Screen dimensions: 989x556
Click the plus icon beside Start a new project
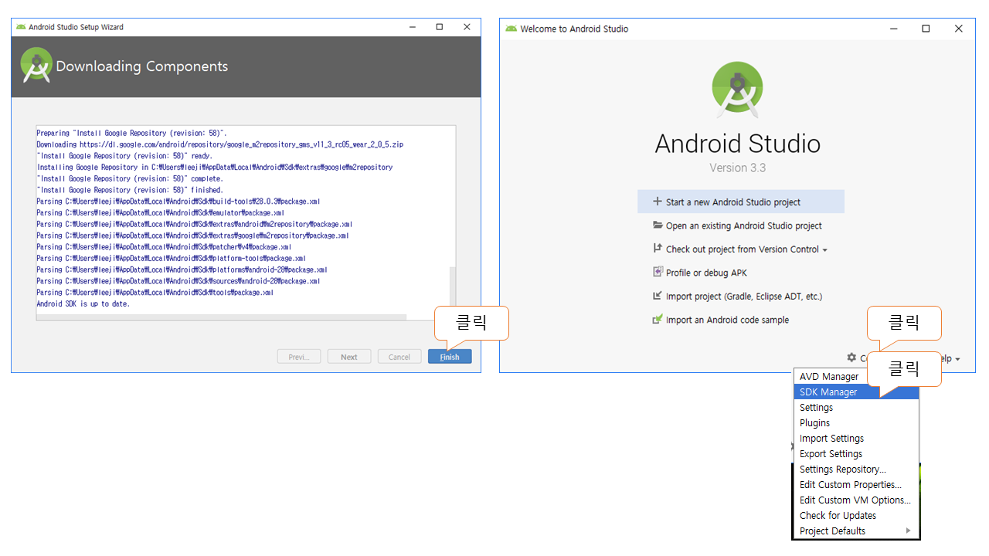pyautogui.click(x=658, y=202)
